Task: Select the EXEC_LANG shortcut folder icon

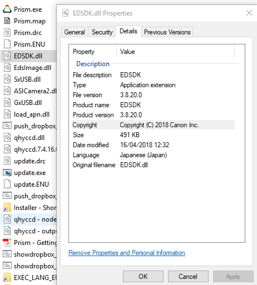Action: pyautogui.click(x=7, y=278)
